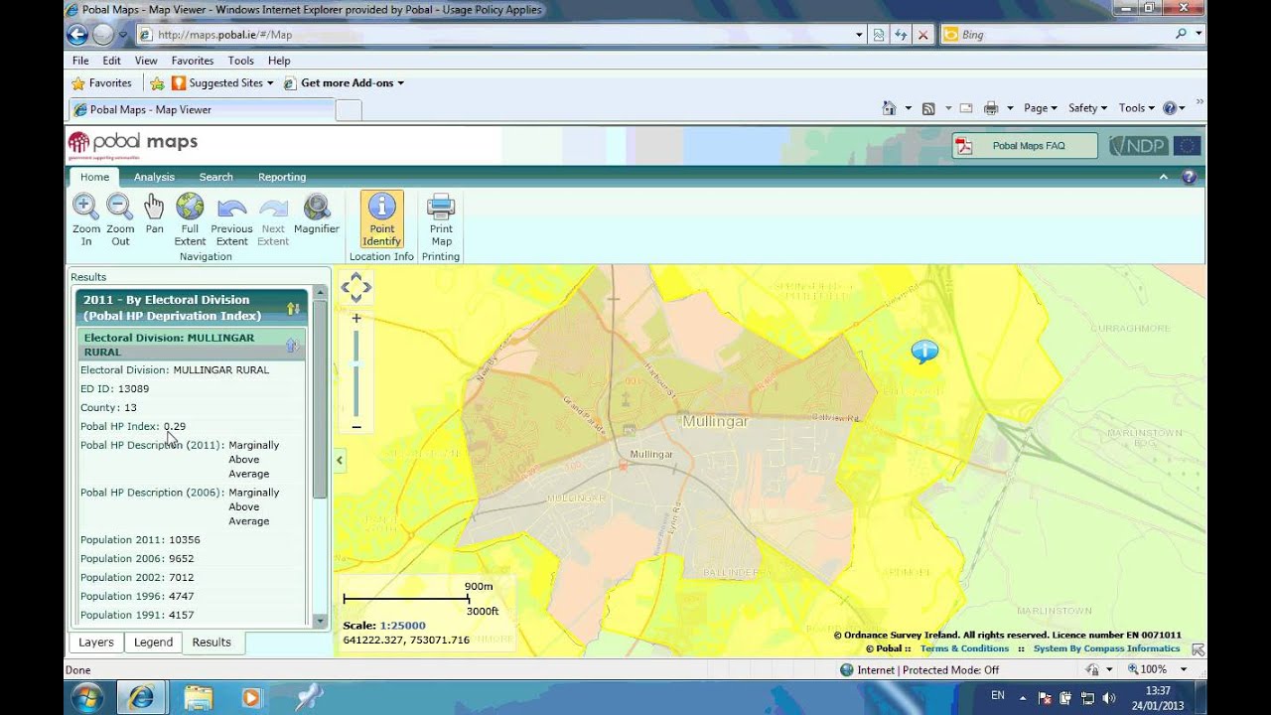1271x715 pixels.
Task: Open the browser File menu
Action: pyautogui.click(x=80, y=61)
